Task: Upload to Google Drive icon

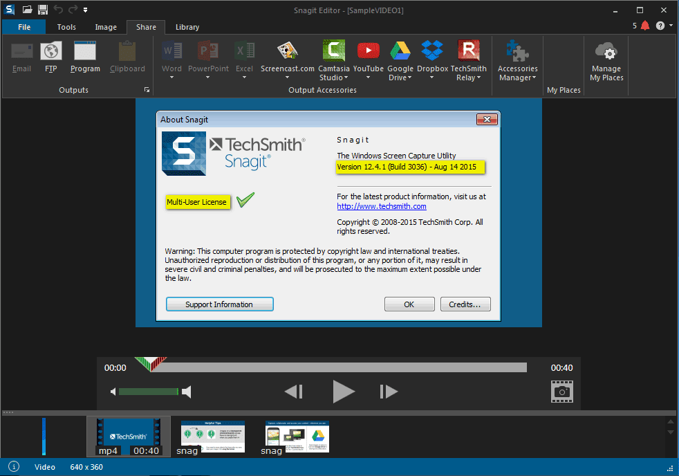Action: [400, 51]
